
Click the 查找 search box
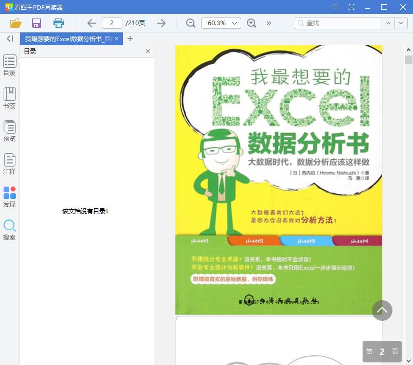click(338, 23)
